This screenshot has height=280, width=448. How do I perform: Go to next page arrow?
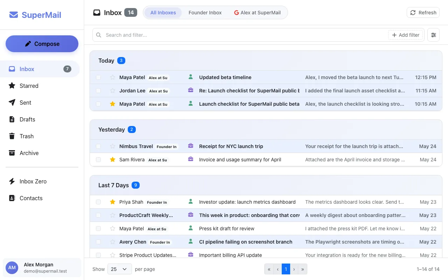pos(294,269)
